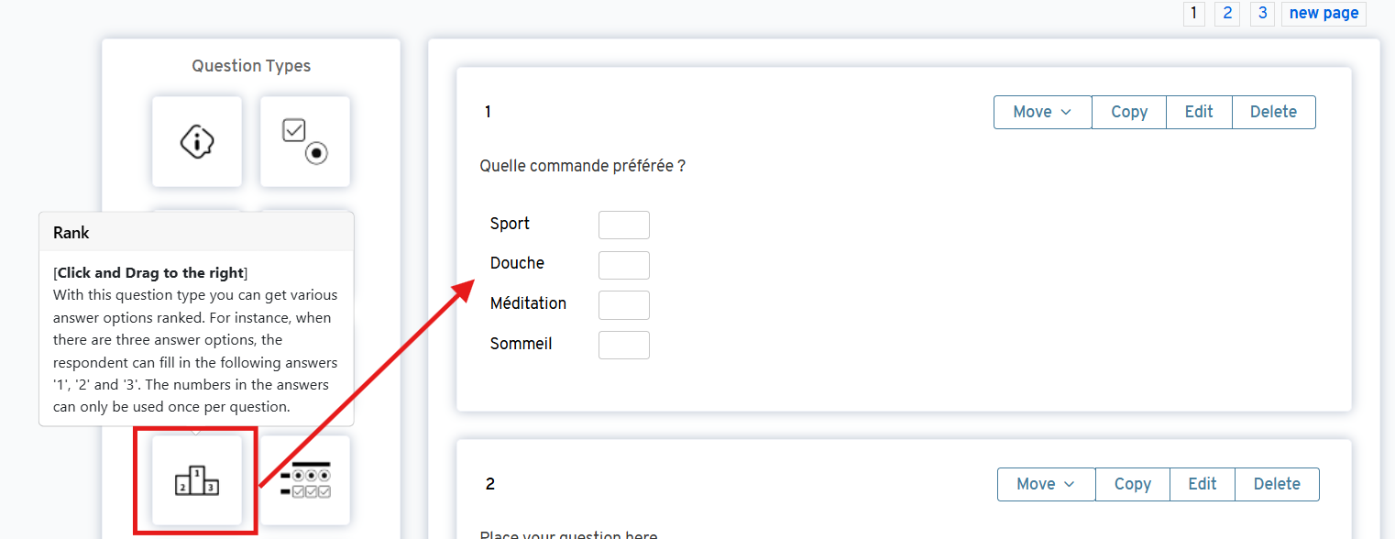This screenshot has width=1395, height=539.
Task: Add a new page
Action: pos(1324,14)
